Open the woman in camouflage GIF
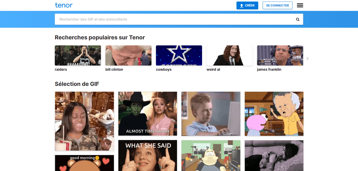This screenshot has height=171, width=358. coord(84,121)
